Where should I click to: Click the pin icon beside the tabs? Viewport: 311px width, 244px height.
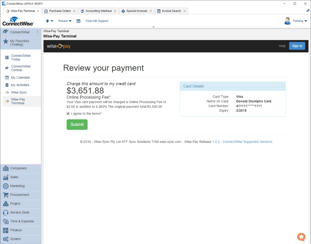[308, 11]
